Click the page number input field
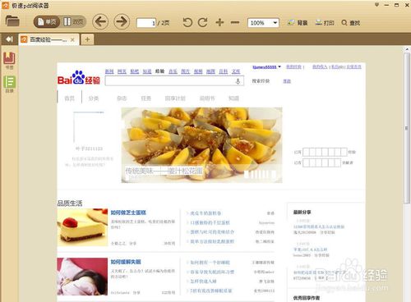 pyautogui.click(x=146, y=23)
